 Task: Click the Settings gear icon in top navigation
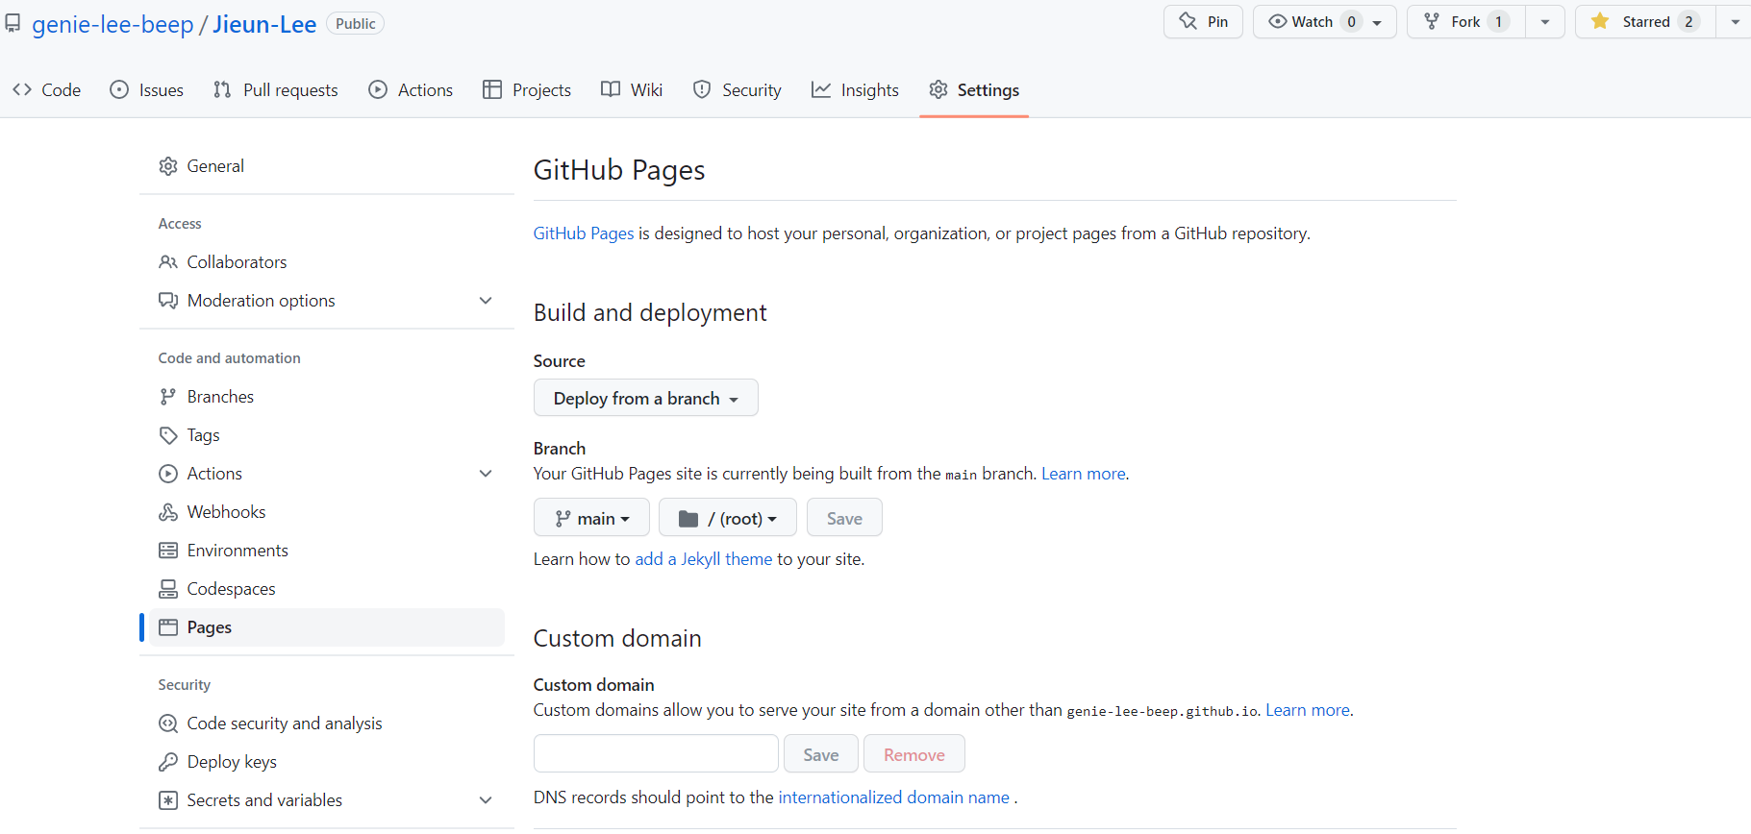(x=938, y=89)
